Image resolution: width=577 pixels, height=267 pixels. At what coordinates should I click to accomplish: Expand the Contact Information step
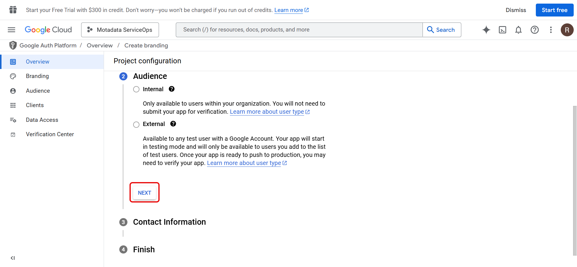169,222
